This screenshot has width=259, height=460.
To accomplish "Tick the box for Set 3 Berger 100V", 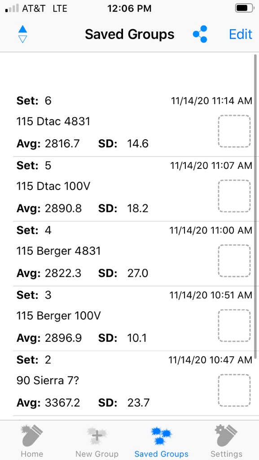I will click(234, 326).
